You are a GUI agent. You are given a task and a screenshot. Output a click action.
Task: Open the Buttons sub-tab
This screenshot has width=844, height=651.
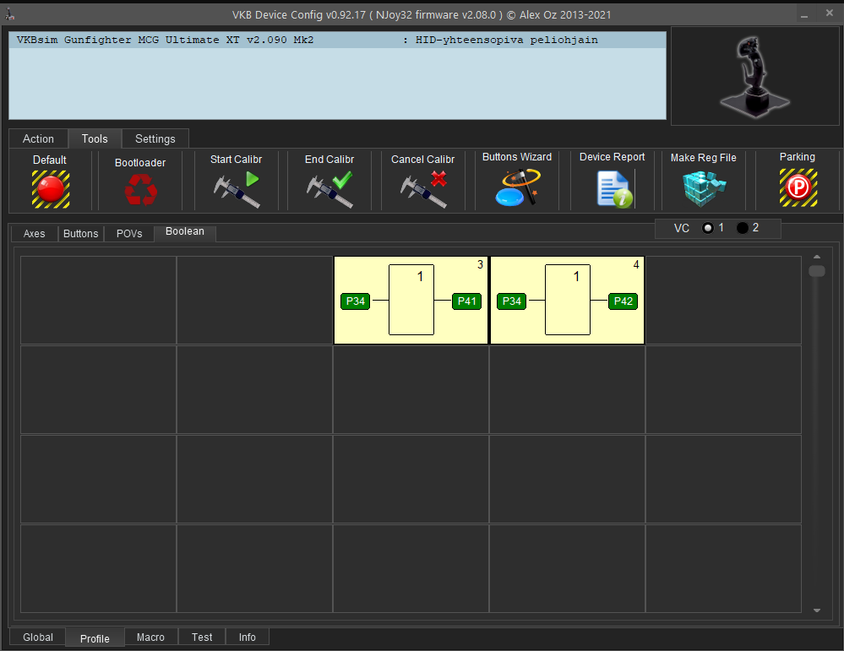pos(81,234)
